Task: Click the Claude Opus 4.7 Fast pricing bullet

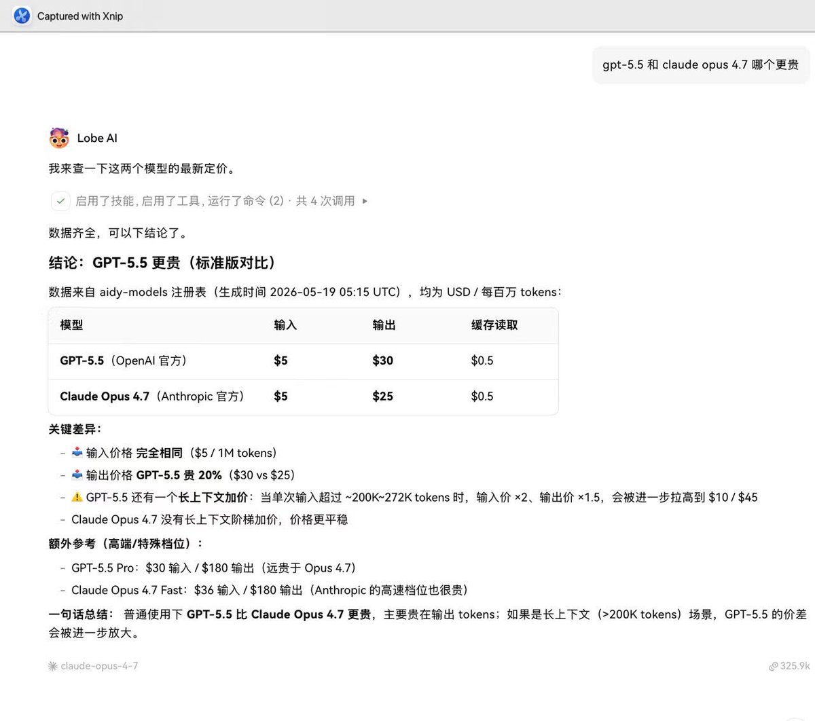Action: tap(270, 590)
